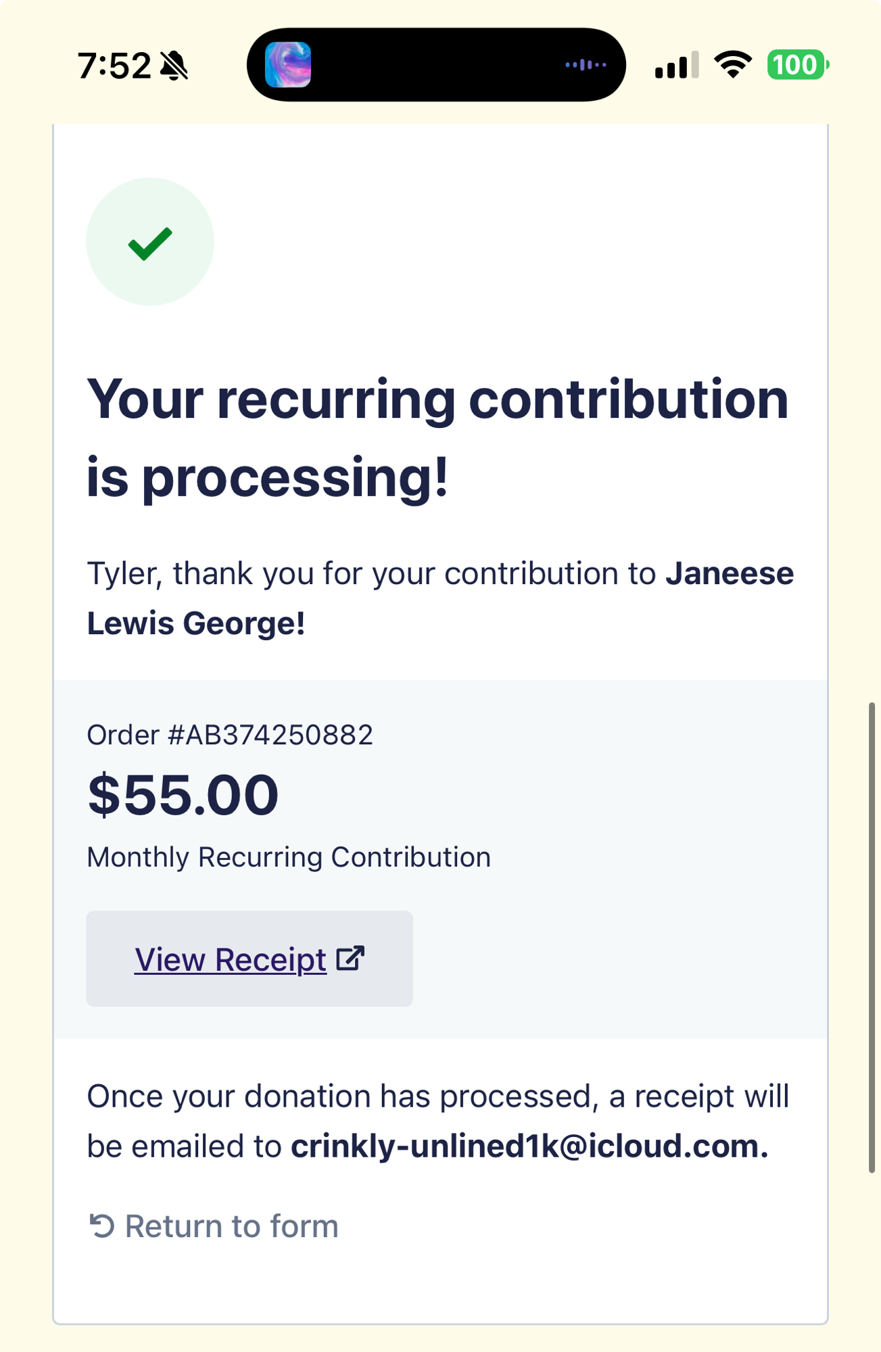Tap the audio waveform indicator in Dynamic Island
This screenshot has height=1352, width=881.
[x=586, y=65]
